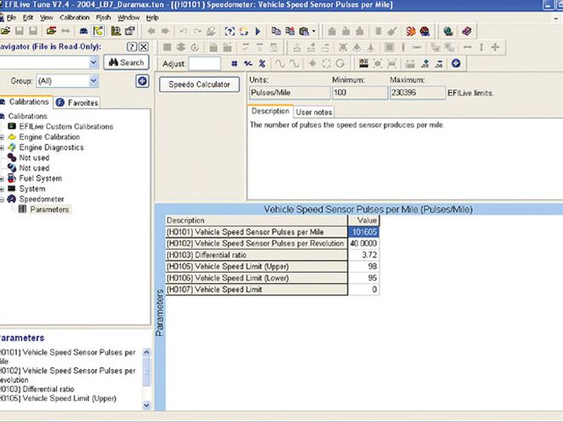Click the Vehicle Speed Limit (Lower) value 95
Image resolution: width=563 pixels, height=422 pixels.
pyautogui.click(x=363, y=278)
